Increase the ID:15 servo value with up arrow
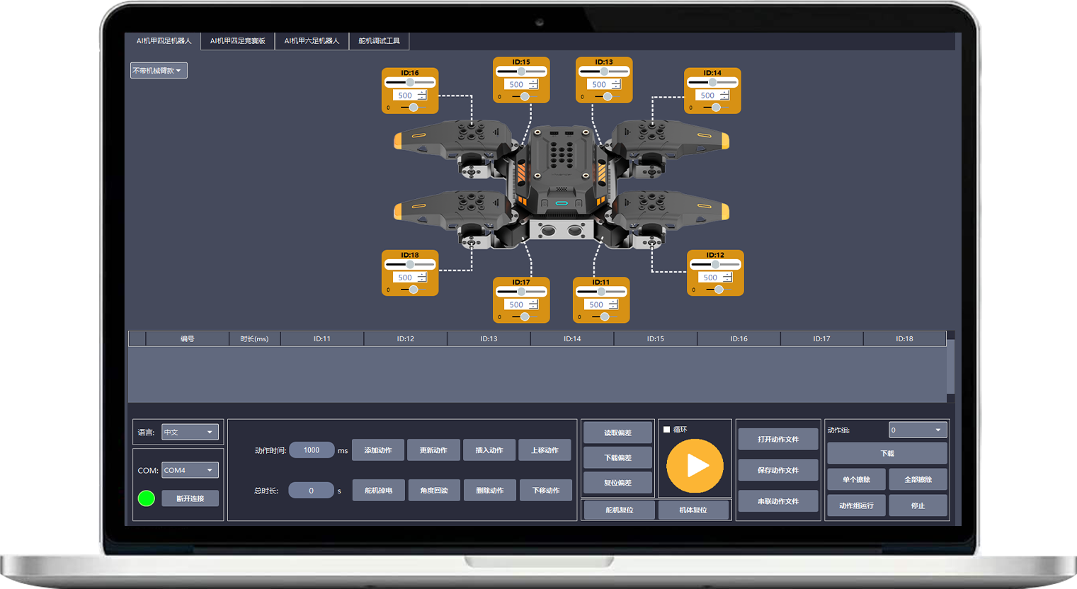 [x=533, y=82]
